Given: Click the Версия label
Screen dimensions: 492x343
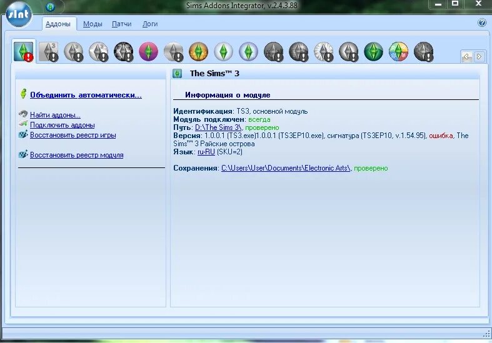Looking at the screenshot, I should 187,136.
